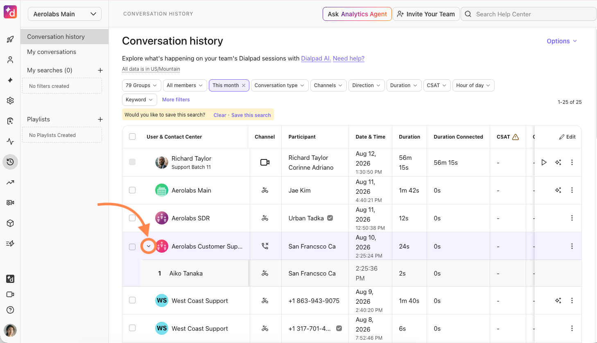Select the conversation history clock sidebar icon

coord(10,162)
